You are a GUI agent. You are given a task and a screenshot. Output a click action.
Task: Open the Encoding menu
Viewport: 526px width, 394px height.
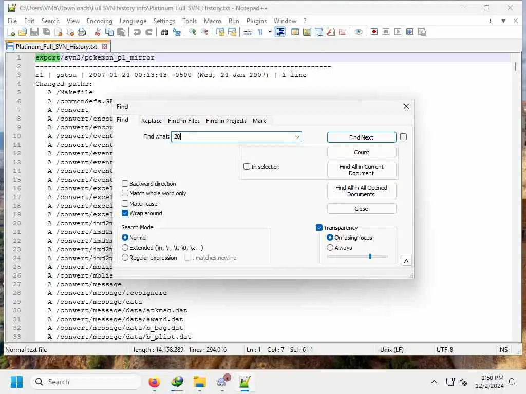[99, 21]
